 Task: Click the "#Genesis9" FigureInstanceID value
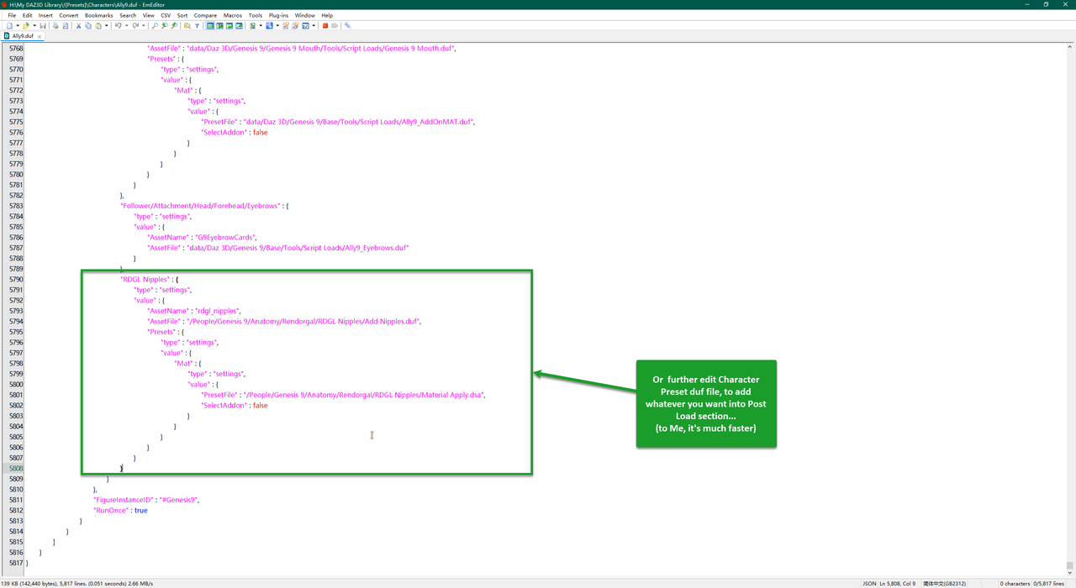click(x=177, y=500)
